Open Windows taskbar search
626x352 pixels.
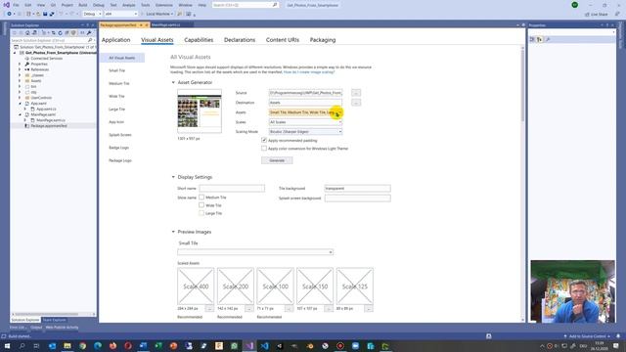[x=22, y=346]
